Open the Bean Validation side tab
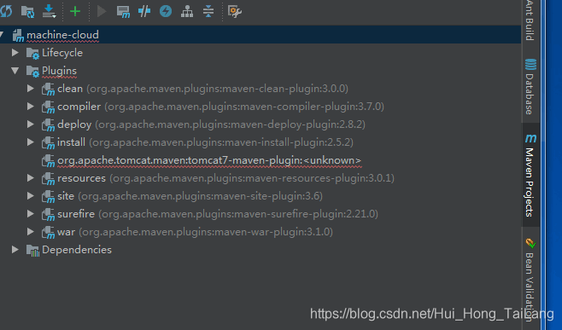Image resolution: width=562 pixels, height=330 pixels. pos(530,280)
